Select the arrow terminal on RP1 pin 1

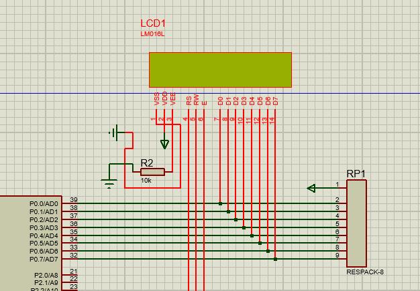click(311, 188)
